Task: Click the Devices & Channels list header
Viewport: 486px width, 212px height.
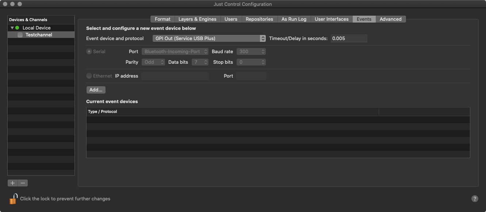Action: (x=41, y=20)
